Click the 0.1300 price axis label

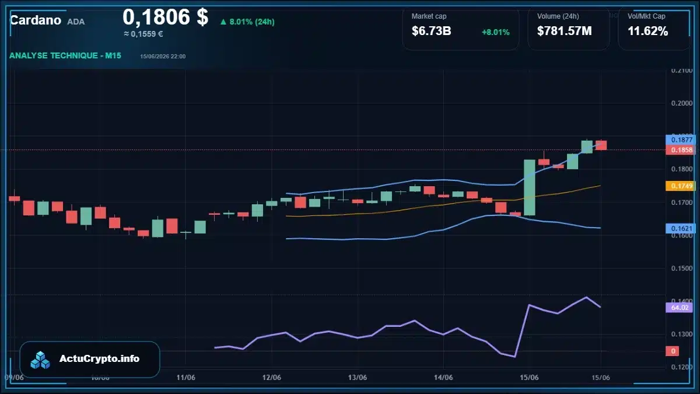681,334
